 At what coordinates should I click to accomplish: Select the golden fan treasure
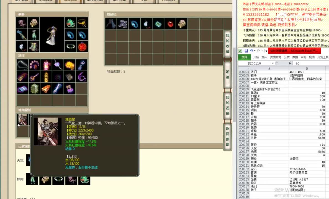70,65
